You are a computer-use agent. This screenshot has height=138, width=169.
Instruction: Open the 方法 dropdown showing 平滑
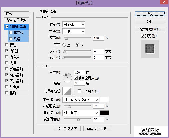[x=73, y=31]
